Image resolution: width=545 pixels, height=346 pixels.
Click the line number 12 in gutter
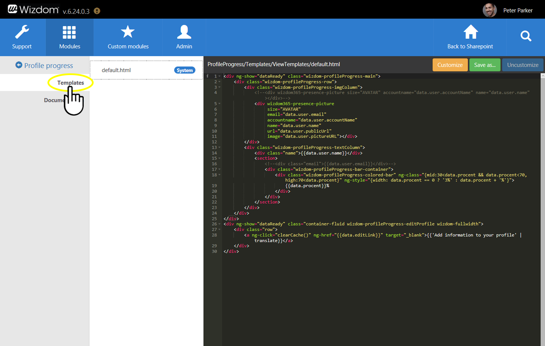214,142
